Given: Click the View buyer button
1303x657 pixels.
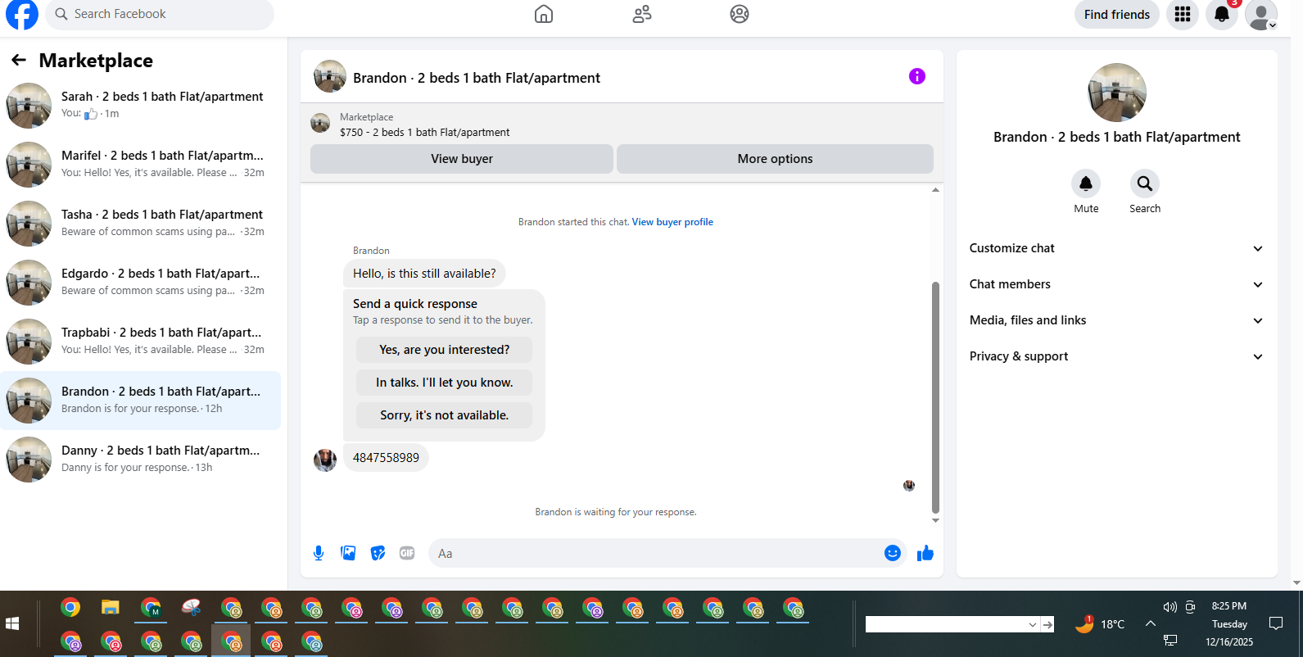Looking at the screenshot, I should 462,159.
